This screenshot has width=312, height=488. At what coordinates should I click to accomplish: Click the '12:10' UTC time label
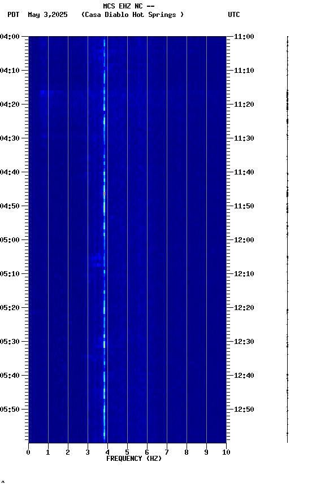pos(244,274)
